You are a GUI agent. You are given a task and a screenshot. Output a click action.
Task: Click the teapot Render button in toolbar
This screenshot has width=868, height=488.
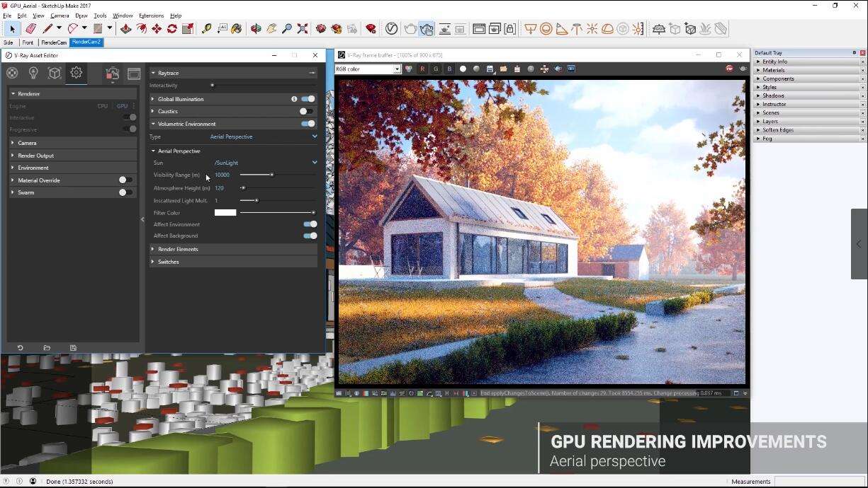(x=410, y=29)
